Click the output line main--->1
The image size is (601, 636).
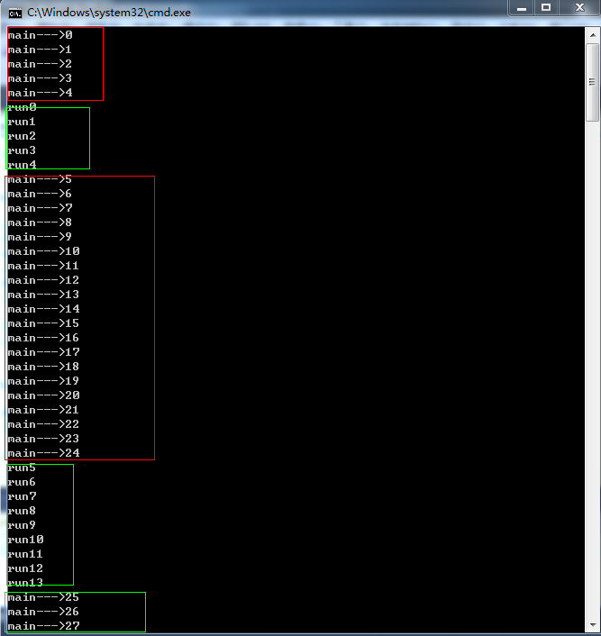pos(40,50)
